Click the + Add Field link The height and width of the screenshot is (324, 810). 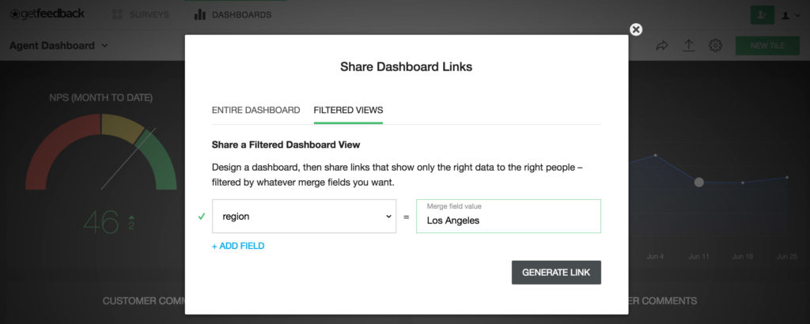click(238, 246)
